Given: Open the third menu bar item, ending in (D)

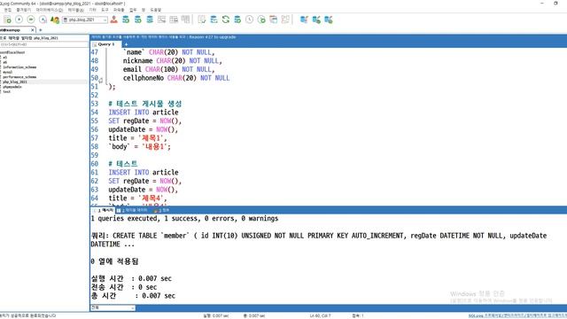Looking at the screenshot, I should point(50,10).
